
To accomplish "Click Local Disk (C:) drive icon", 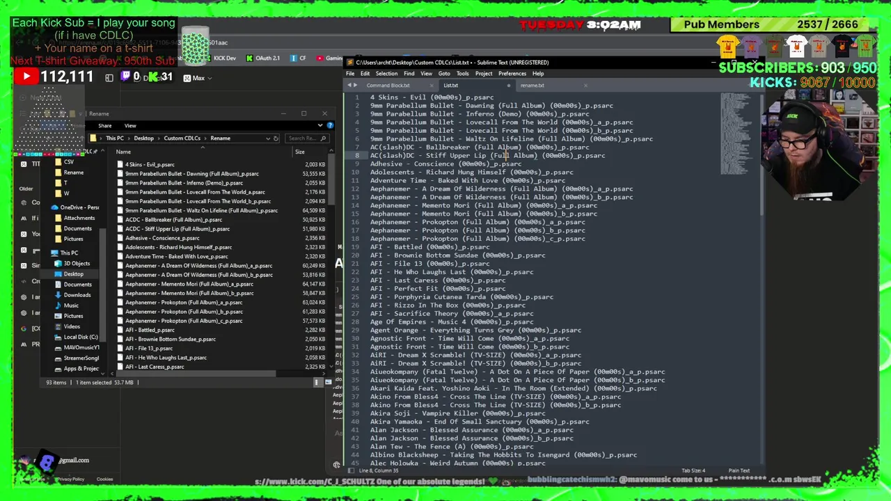I will coord(58,337).
